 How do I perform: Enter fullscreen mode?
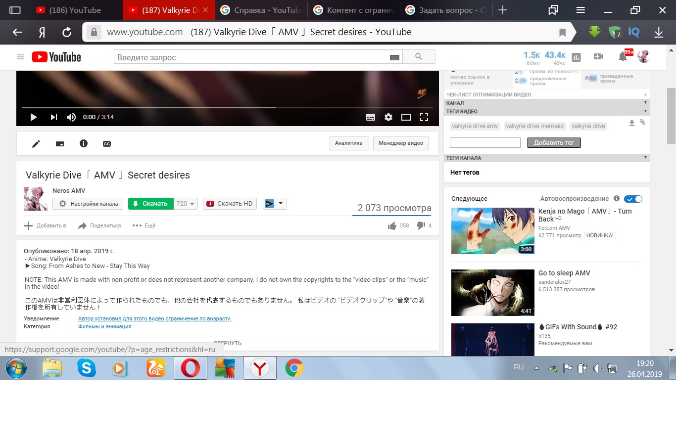[x=424, y=117]
